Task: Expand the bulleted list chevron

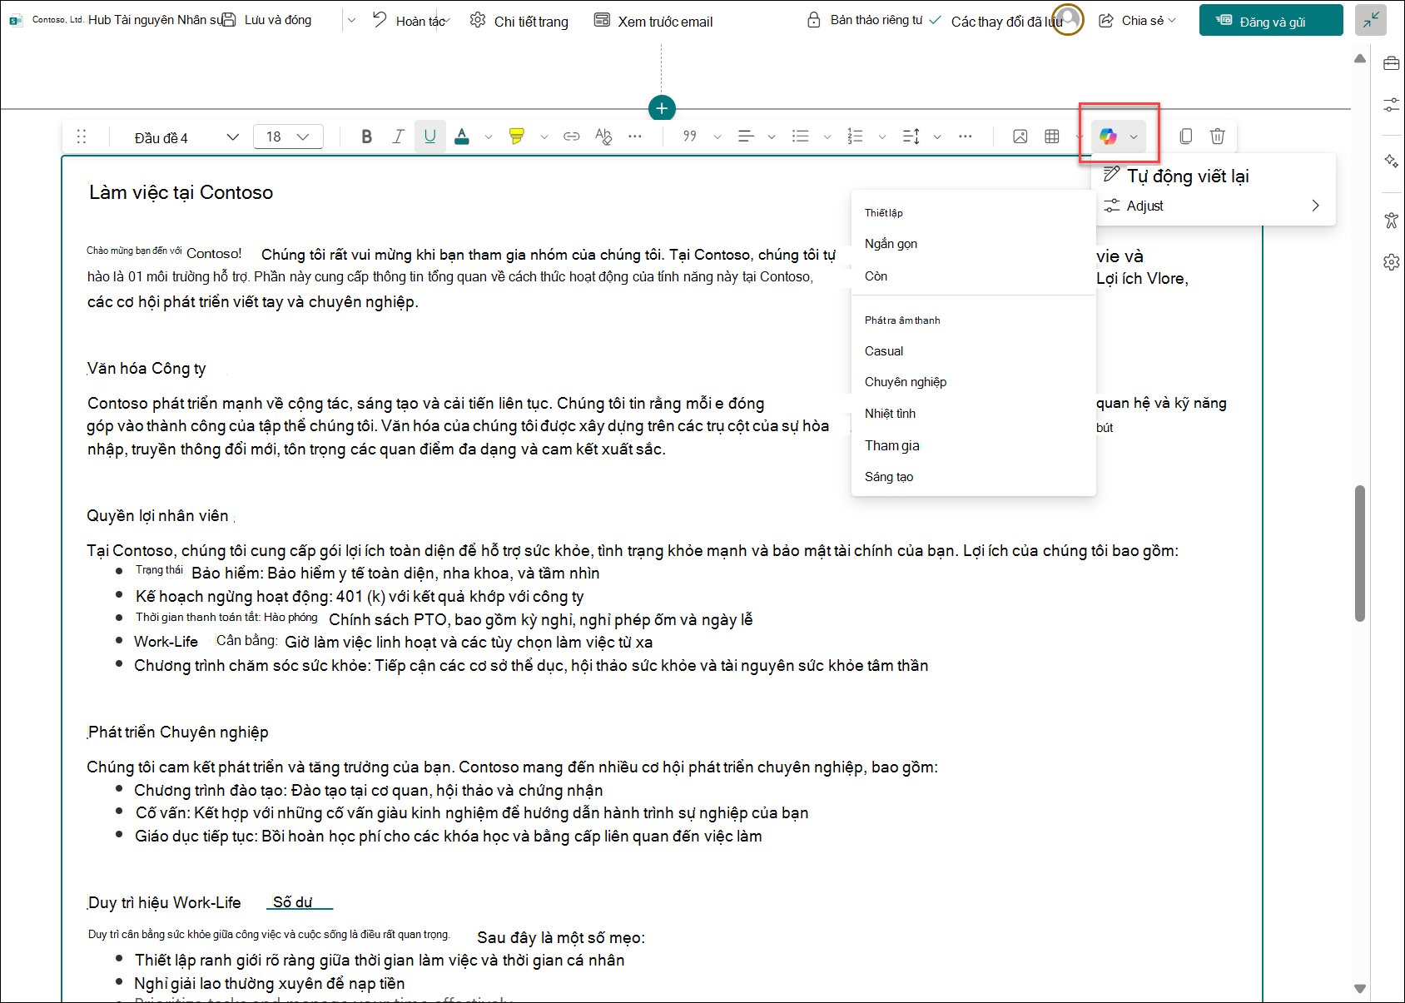Action: point(827,137)
